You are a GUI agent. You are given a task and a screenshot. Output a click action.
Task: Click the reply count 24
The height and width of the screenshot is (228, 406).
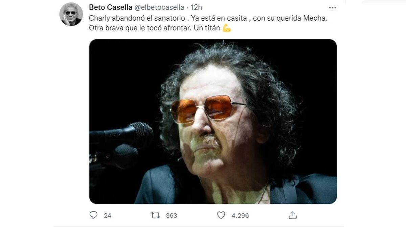pos(108,216)
